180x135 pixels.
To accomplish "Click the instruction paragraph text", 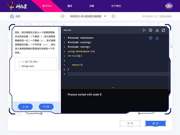I will (x=35, y=43).
